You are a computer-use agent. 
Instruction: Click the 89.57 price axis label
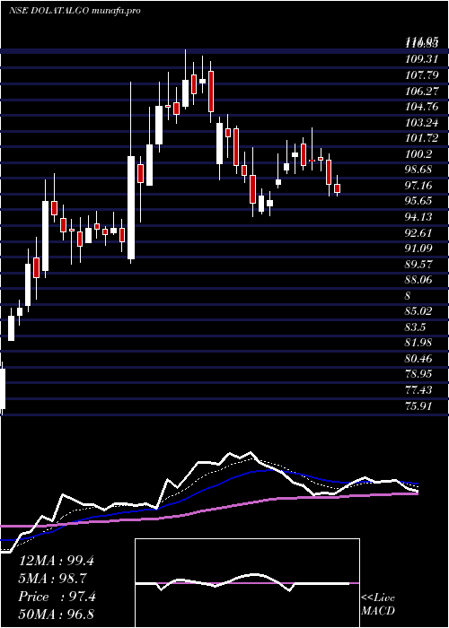point(418,264)
